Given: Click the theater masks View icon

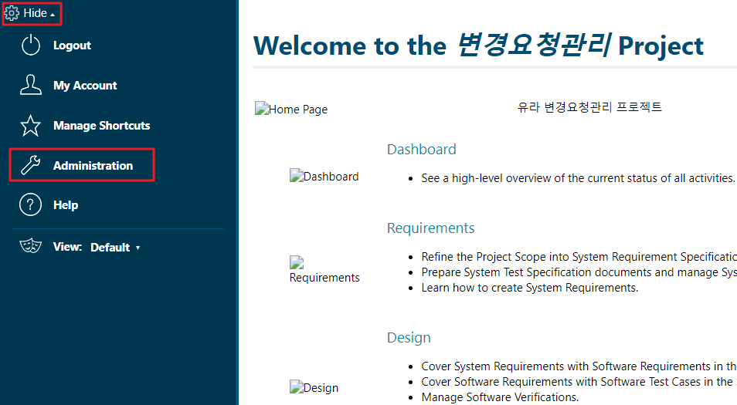Looking at the screenshot, I should [31, 247].
